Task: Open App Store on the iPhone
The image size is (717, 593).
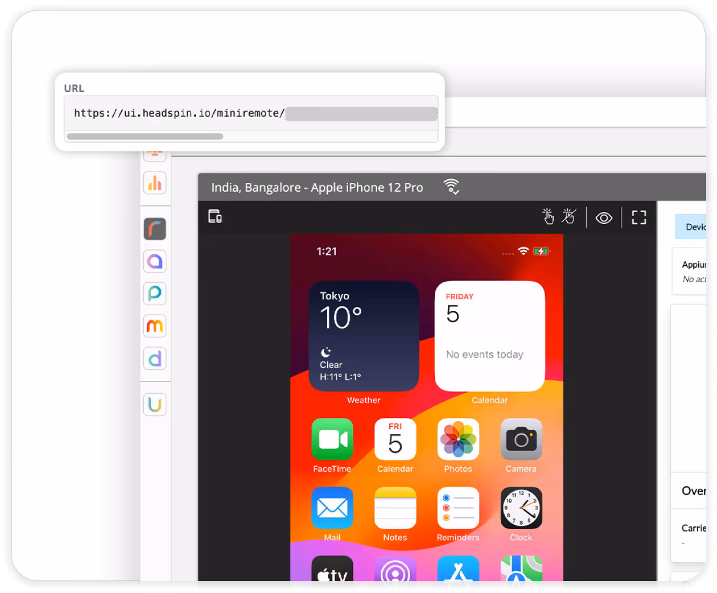Action: 458,569
